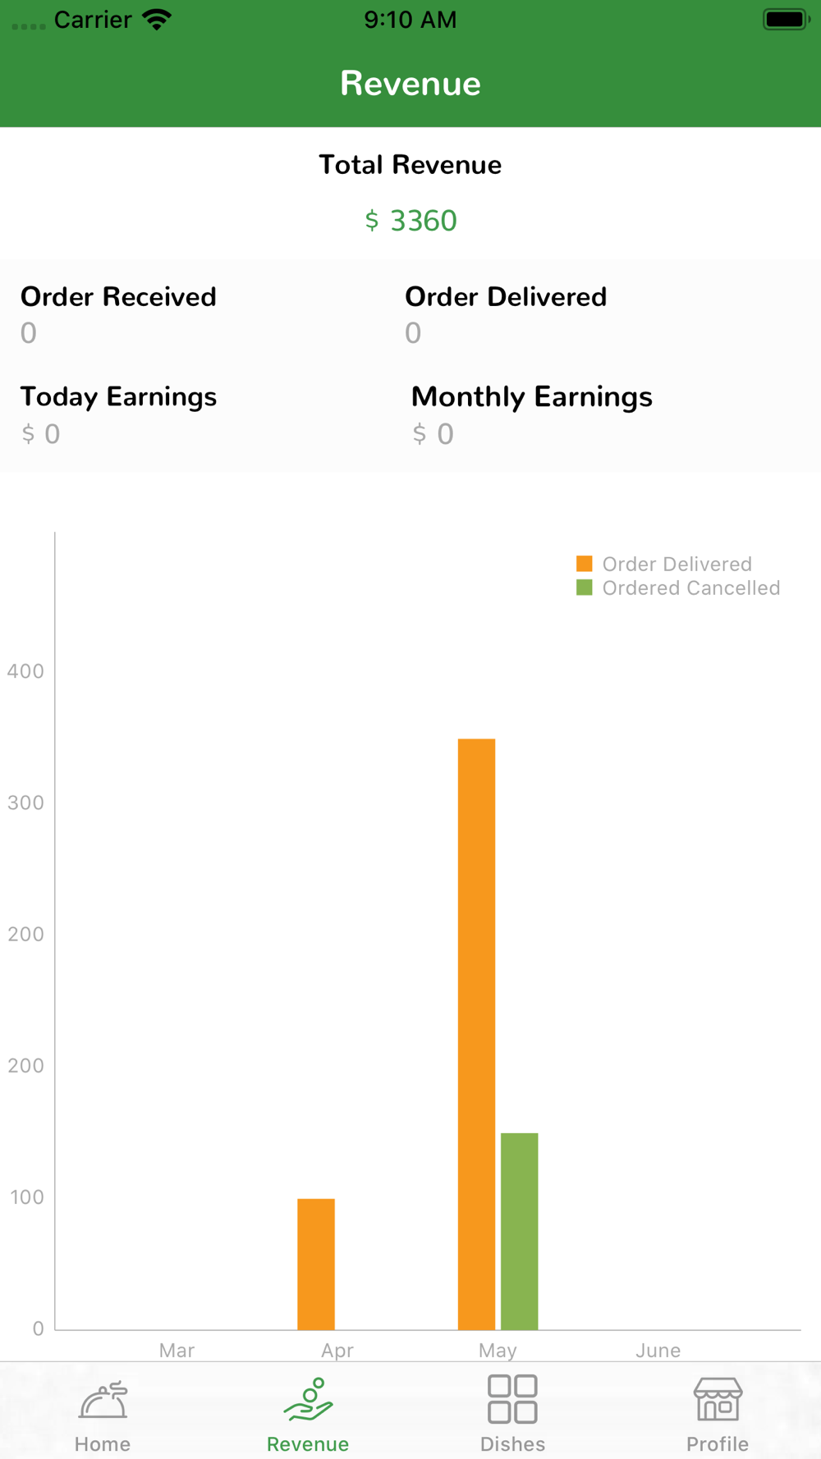Tap the tall orange May delivered bar
The image size is (821, 1459).
pos(476,1034)
